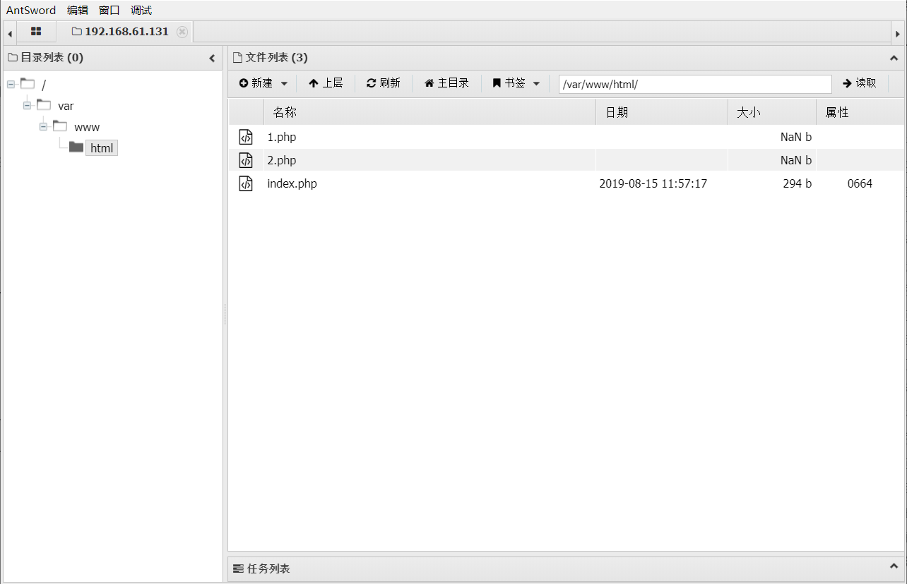Screen dimensions: 907x584
Task: Click the 1.php file icon
Action: [x=246, y=137]
